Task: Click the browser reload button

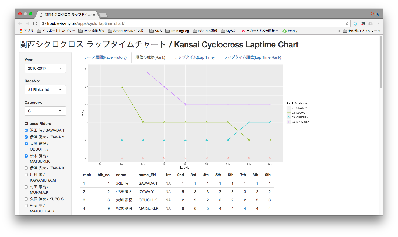Action: click(35, 23)
